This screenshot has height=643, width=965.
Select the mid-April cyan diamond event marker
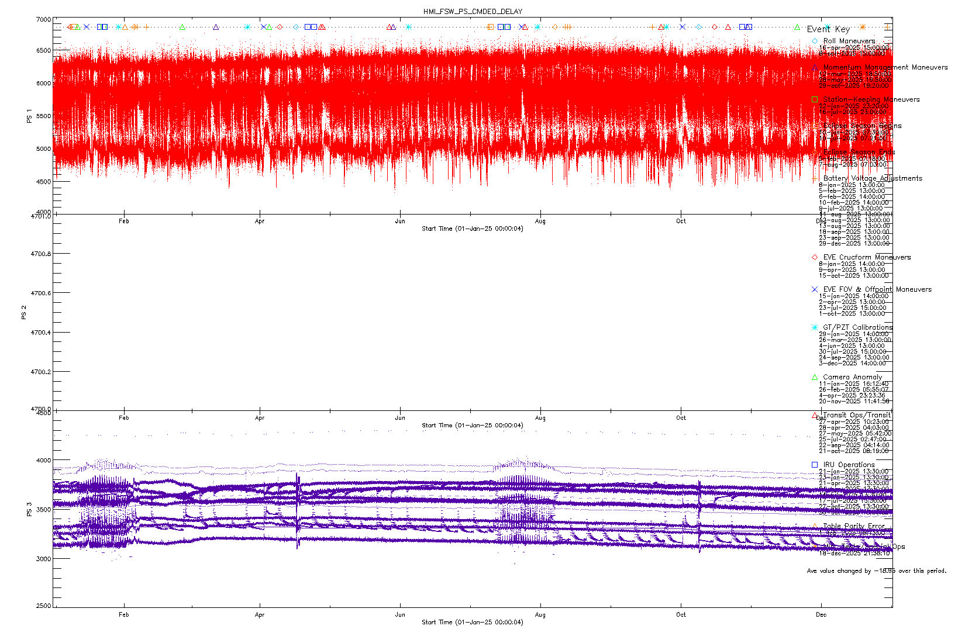(x=296, y=27)
